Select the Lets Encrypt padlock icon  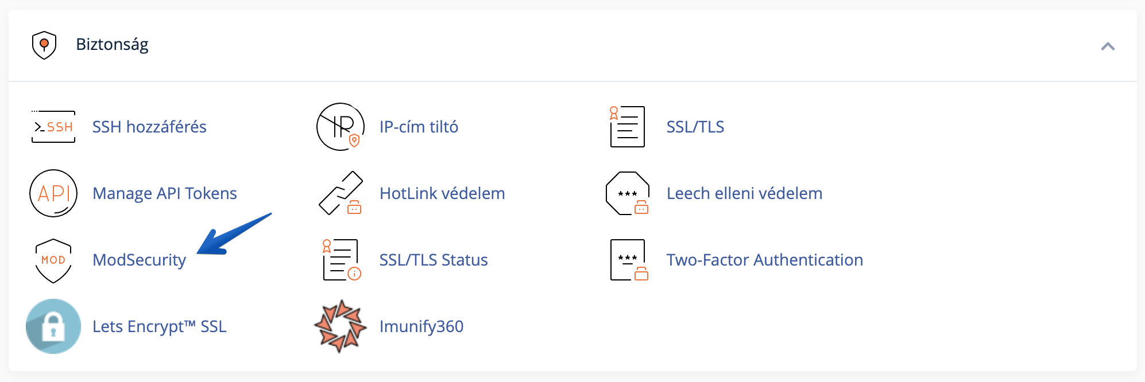[x=53, y=326]
